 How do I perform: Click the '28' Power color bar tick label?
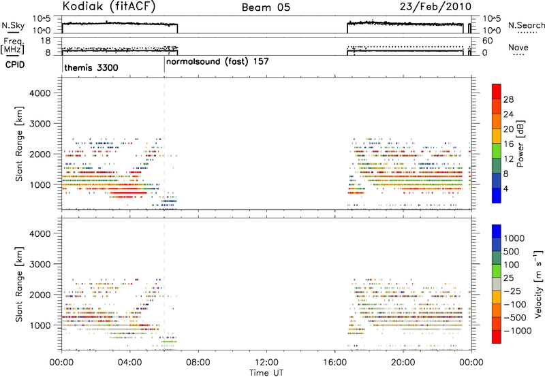click(x=508, y=99)
